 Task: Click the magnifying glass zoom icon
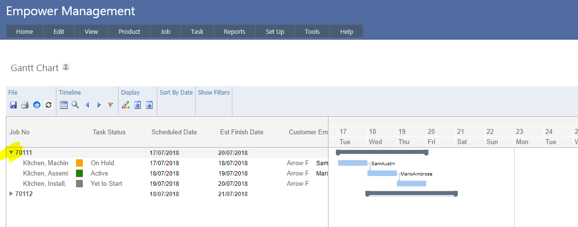click(x=75, y=105)
